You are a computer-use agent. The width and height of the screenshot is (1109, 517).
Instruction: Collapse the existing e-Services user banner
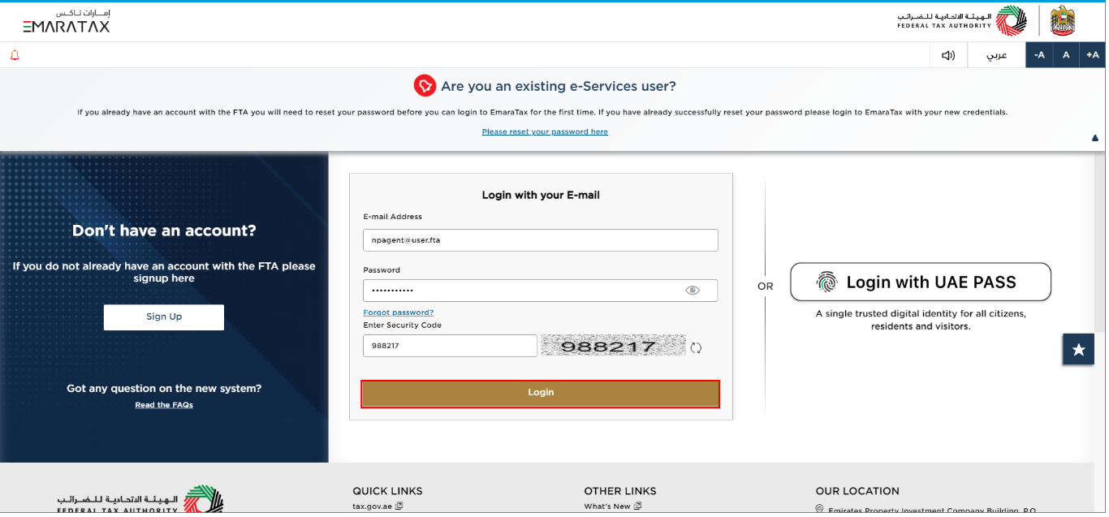(x=1095, y=139)
